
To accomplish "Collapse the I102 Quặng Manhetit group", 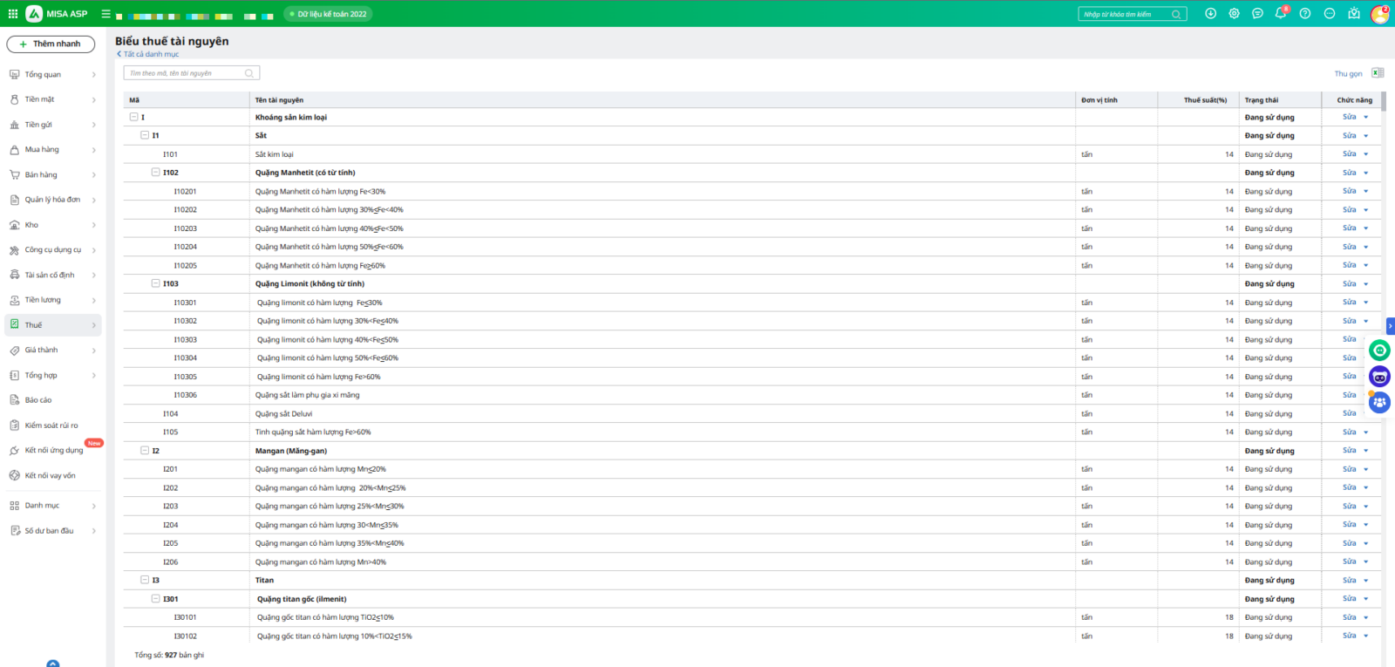I will click(x=156, y=173).
